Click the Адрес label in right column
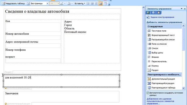187x105 pixels. [x=68, y=22]
